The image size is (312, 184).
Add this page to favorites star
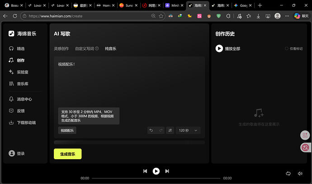tap(161, 16)
